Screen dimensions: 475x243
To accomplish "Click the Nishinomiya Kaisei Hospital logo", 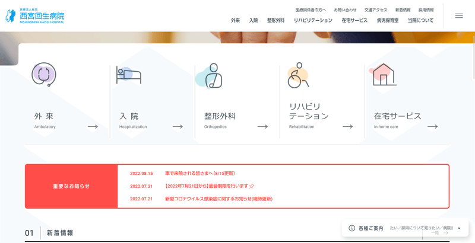I will click(35, 16).
